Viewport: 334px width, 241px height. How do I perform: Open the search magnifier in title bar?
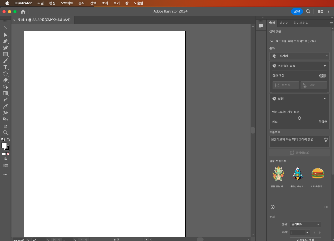point(308,11)
